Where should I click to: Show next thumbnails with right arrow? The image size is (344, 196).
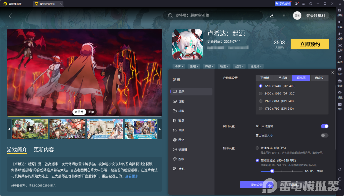click(160, 129)
